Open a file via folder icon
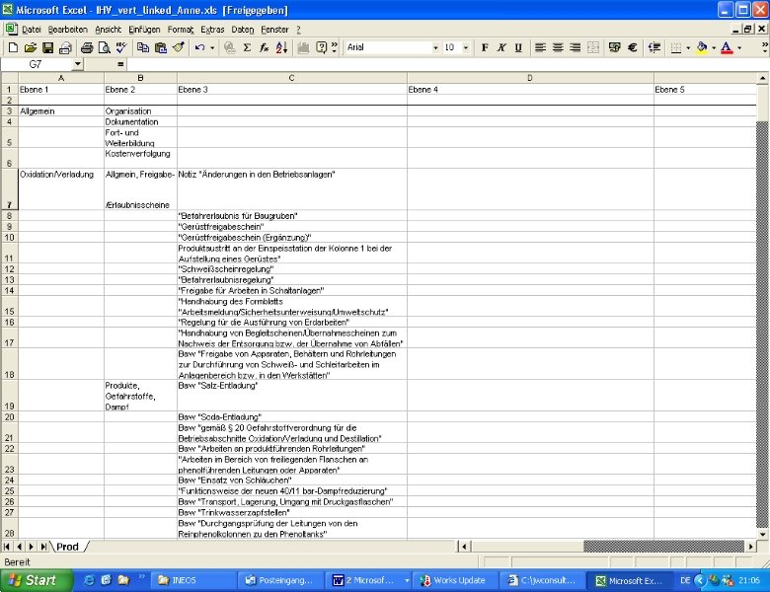This screenshot has height=592, width=770. (31, 47)
